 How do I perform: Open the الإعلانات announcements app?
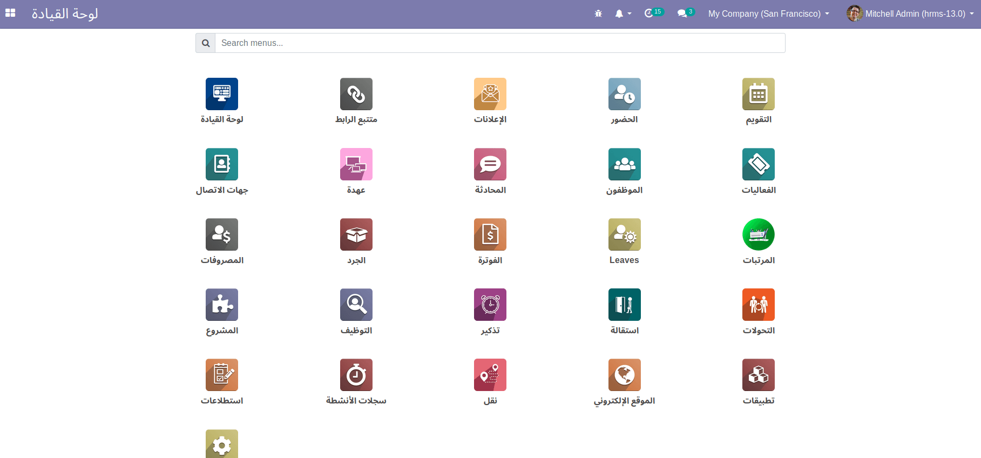click(490, 94)
